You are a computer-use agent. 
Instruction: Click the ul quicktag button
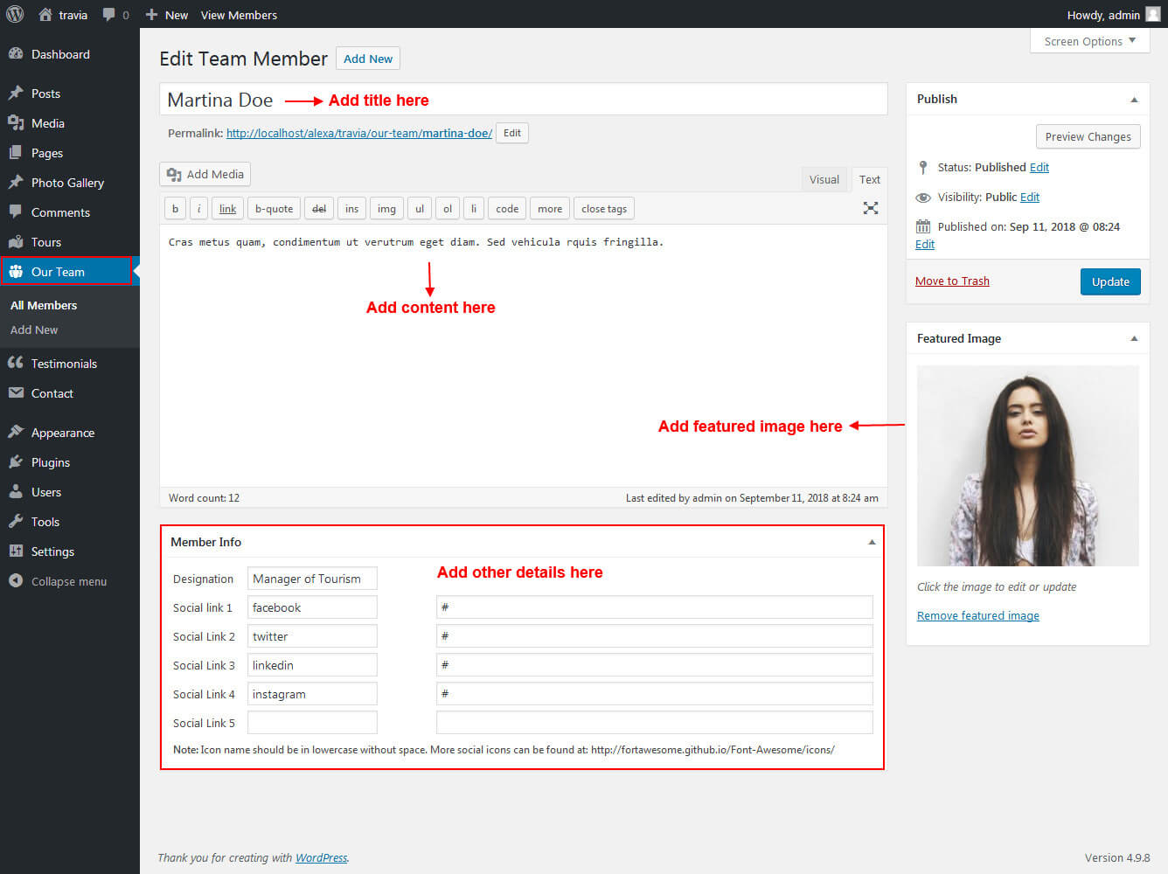click(x=420, y=208)
